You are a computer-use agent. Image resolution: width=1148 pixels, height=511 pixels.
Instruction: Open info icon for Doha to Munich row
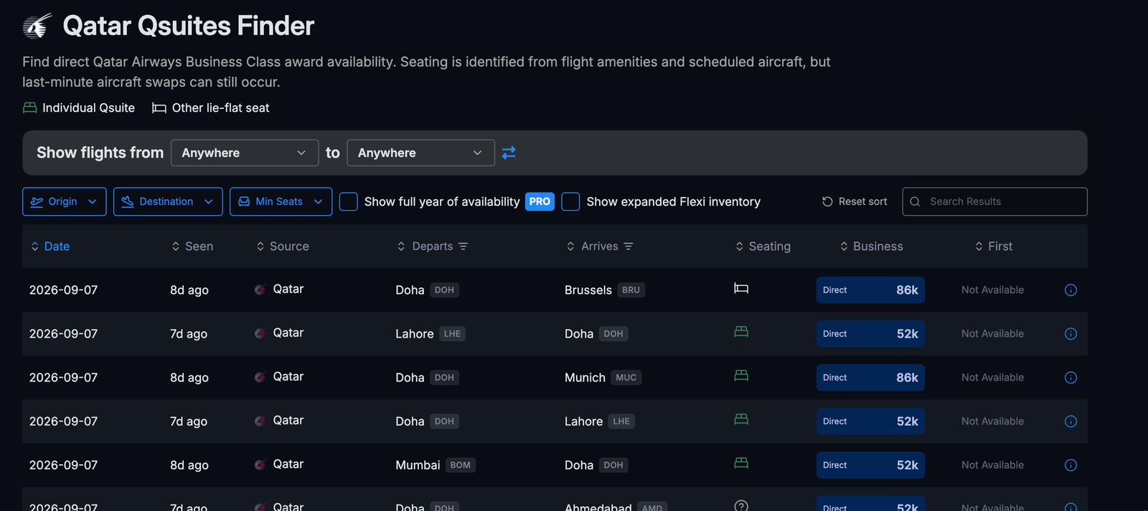tap(1071, 378)
